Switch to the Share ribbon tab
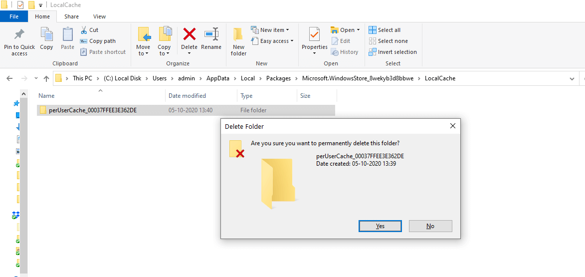 71,16
